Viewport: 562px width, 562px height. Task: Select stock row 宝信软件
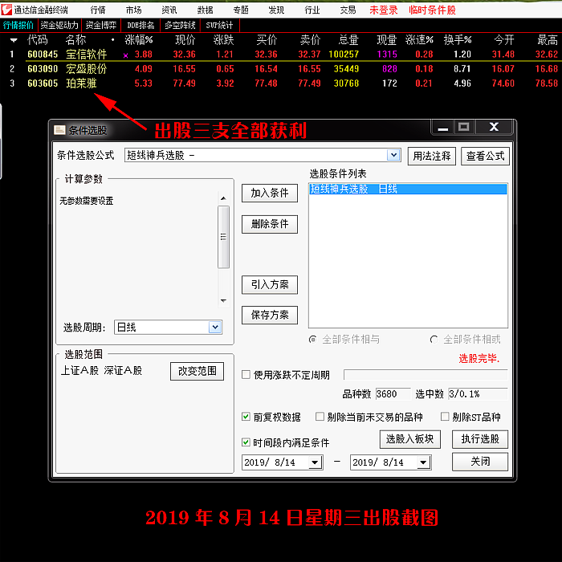pyautogui.click(x=281, y=55)
